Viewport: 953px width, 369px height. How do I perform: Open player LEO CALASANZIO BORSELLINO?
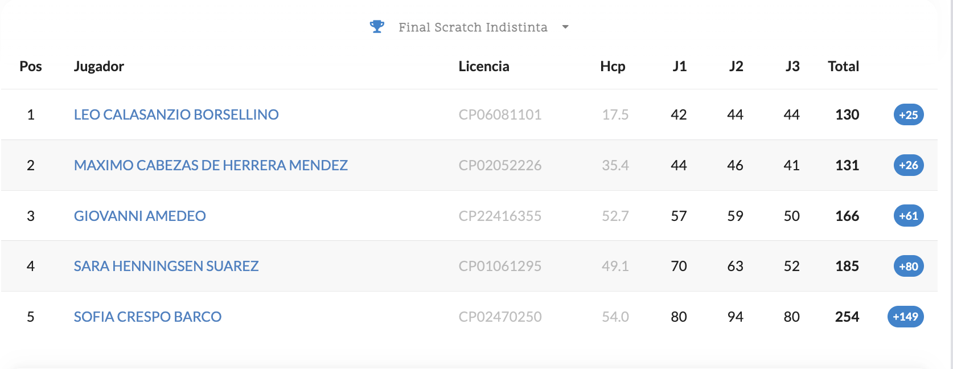click(176, 114)
